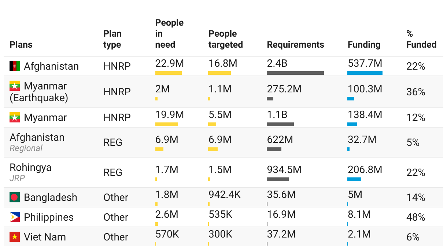Click Myanmar's yellow 19.9M people in need bar
Image resolution: width=447 pixels, height=250 pixels.
(x=166, y=124)
